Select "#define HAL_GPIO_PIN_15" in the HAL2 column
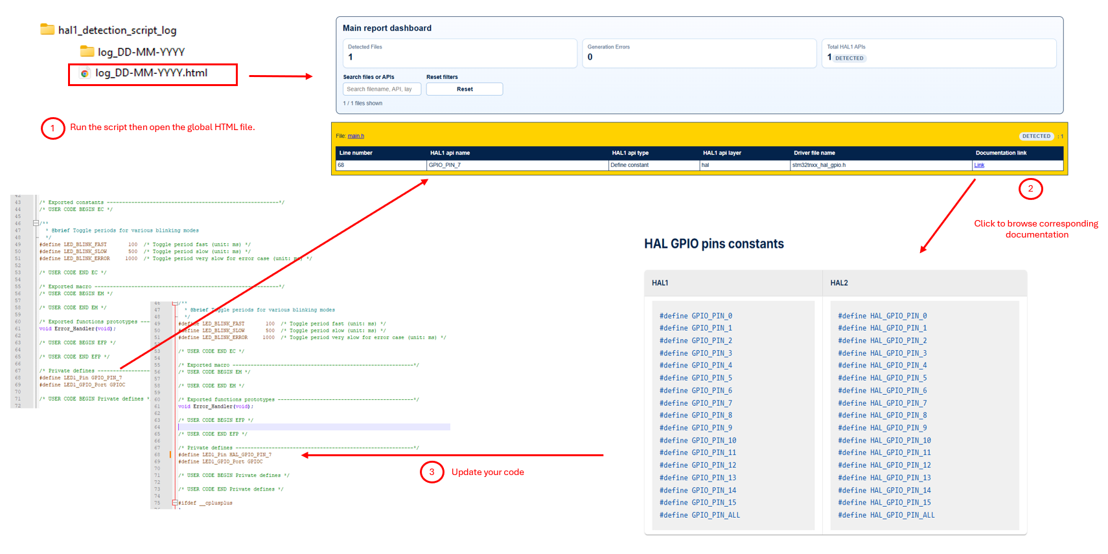The height and width of the screenshot is (554, 1108). click(x=884, y=503)
